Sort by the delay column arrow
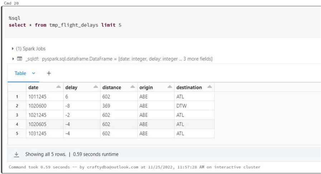 coord(96,87)
